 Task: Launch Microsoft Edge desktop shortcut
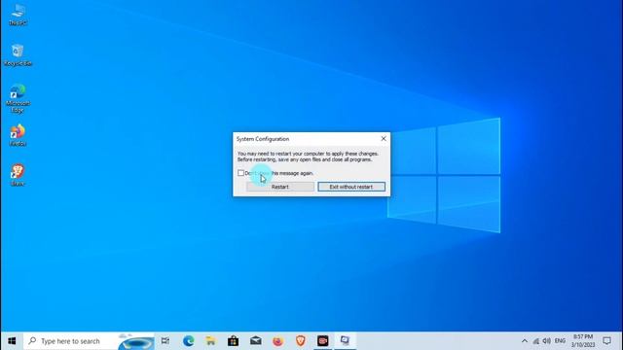[x=18, y=98]
